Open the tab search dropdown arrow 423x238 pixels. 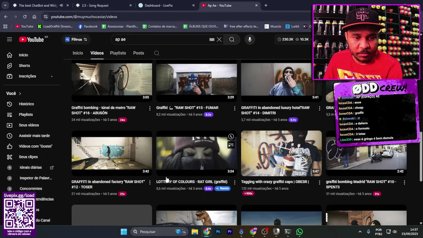pyautogui.click(x=5, y=5)
